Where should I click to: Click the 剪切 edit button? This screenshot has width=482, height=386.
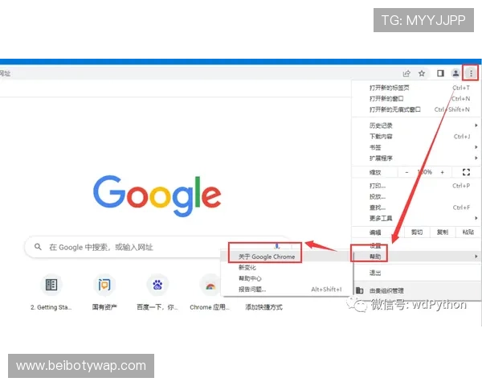tap(417, 232)
